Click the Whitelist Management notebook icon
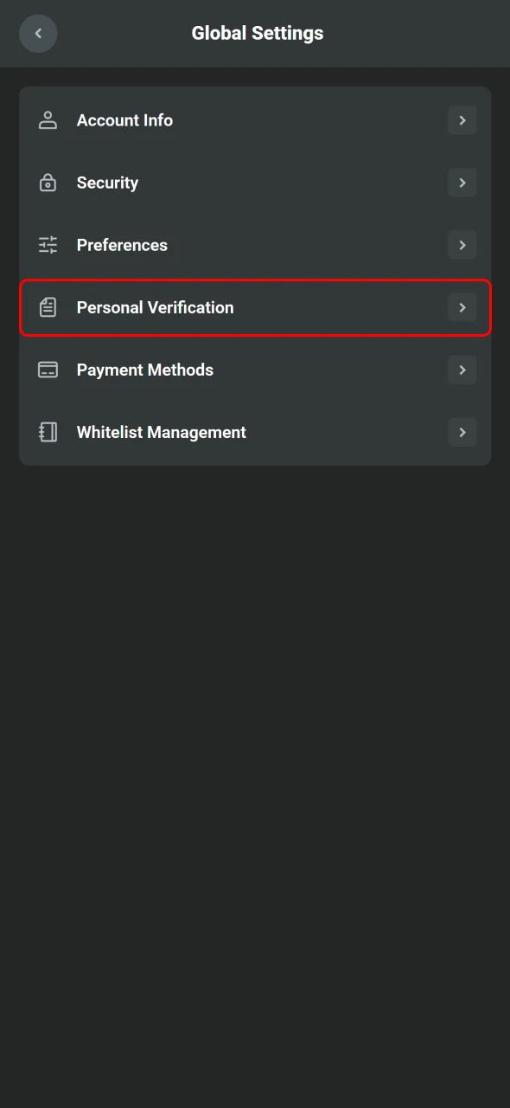Screen dimensions: 510x1108 (48, 432)
